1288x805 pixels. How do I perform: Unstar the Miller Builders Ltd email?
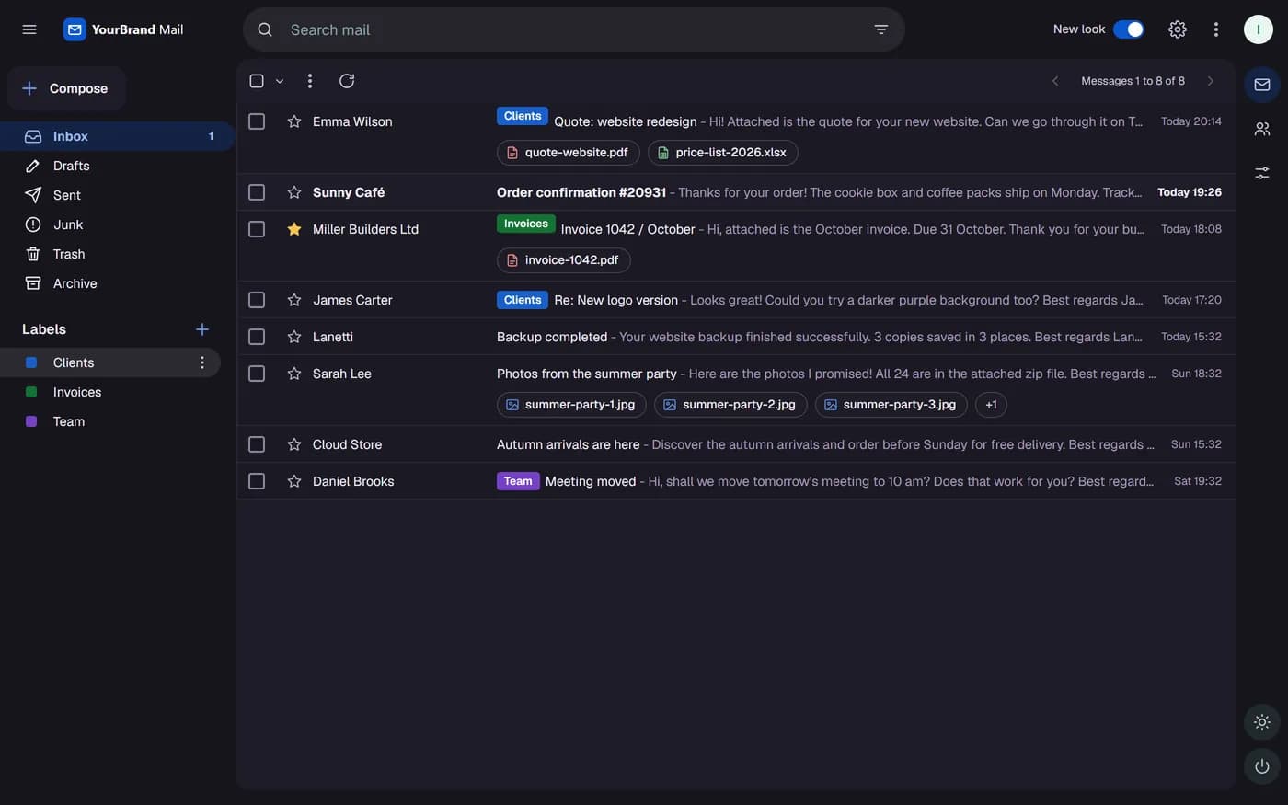[294, 229]
